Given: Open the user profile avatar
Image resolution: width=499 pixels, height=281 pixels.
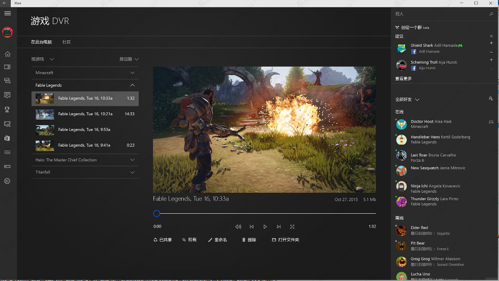Looking at the screenshot, I should coord(7,32).
